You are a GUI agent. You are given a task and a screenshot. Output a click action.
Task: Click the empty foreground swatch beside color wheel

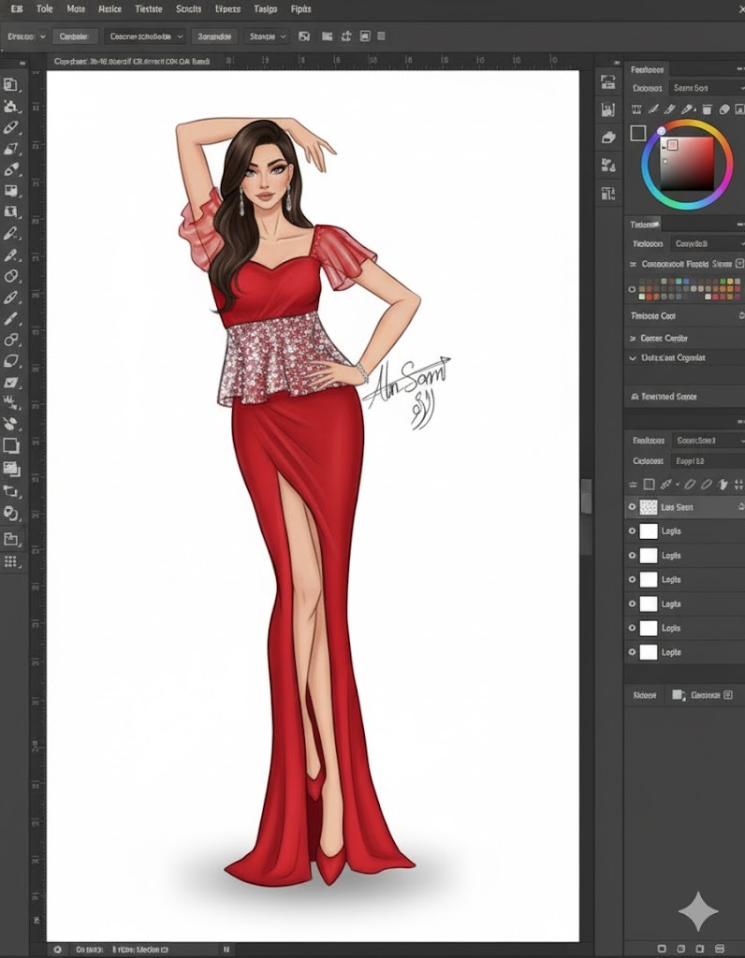pyautogui.click(x=638, y=133)
